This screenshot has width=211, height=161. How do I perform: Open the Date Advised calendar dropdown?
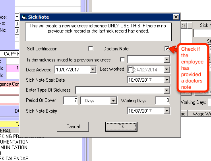93,69
